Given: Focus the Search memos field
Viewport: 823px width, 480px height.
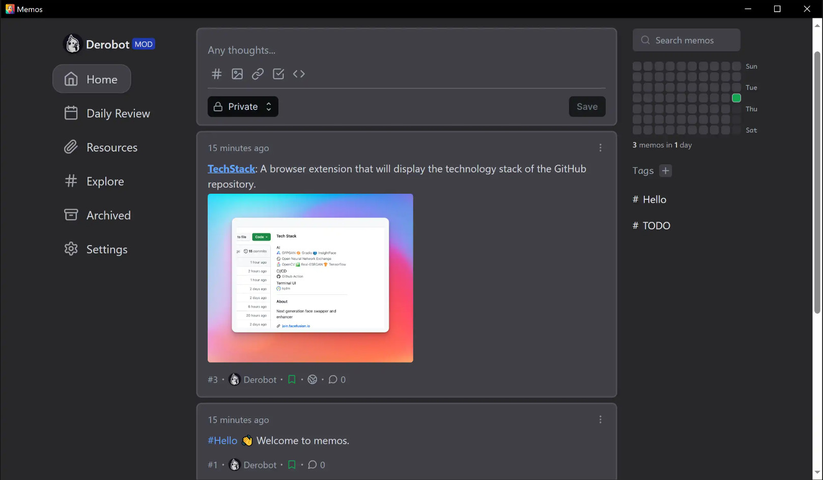Looking at the screenshot, I should pyautogui.click(x=686, y=40).
